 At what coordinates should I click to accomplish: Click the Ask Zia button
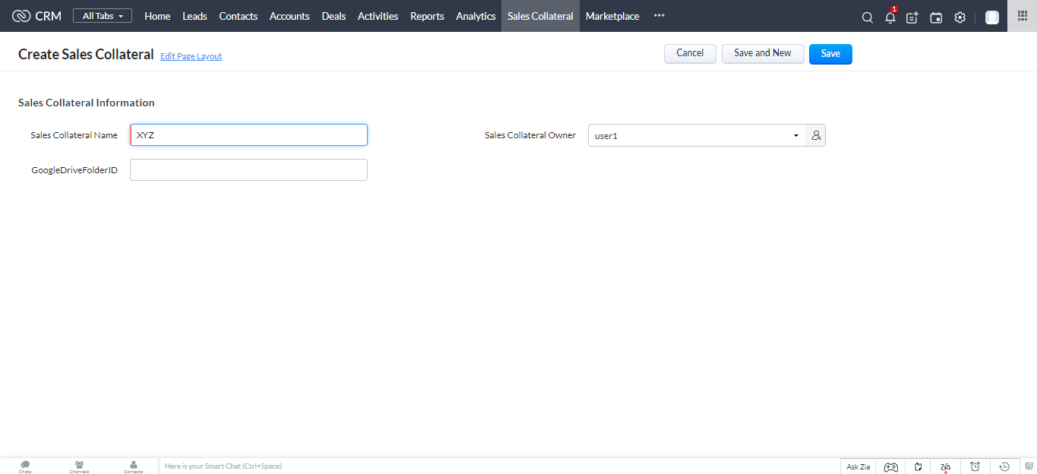pyautogui.click(x=858, y=466)
